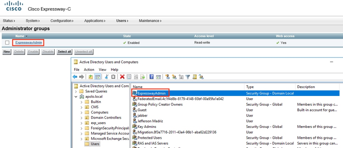Tick the ExpresswayAdmin row checkbox
The height and width of the screenshot is (148, 343).
7,43
